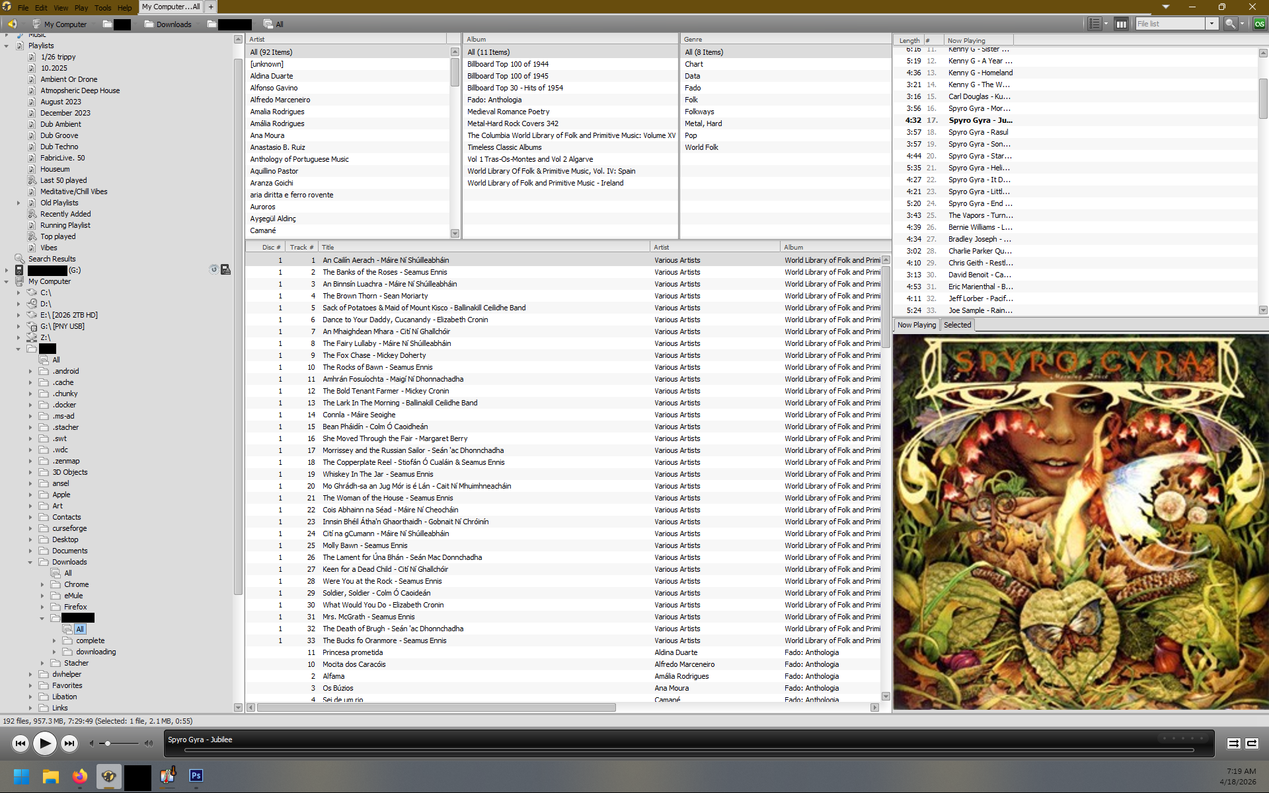Select the Fado genre filter

point(693,88)
